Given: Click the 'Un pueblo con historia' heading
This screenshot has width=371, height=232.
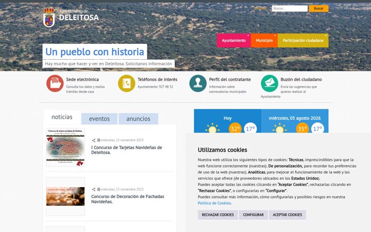Looking at the screenshot, I should [95, 52].
